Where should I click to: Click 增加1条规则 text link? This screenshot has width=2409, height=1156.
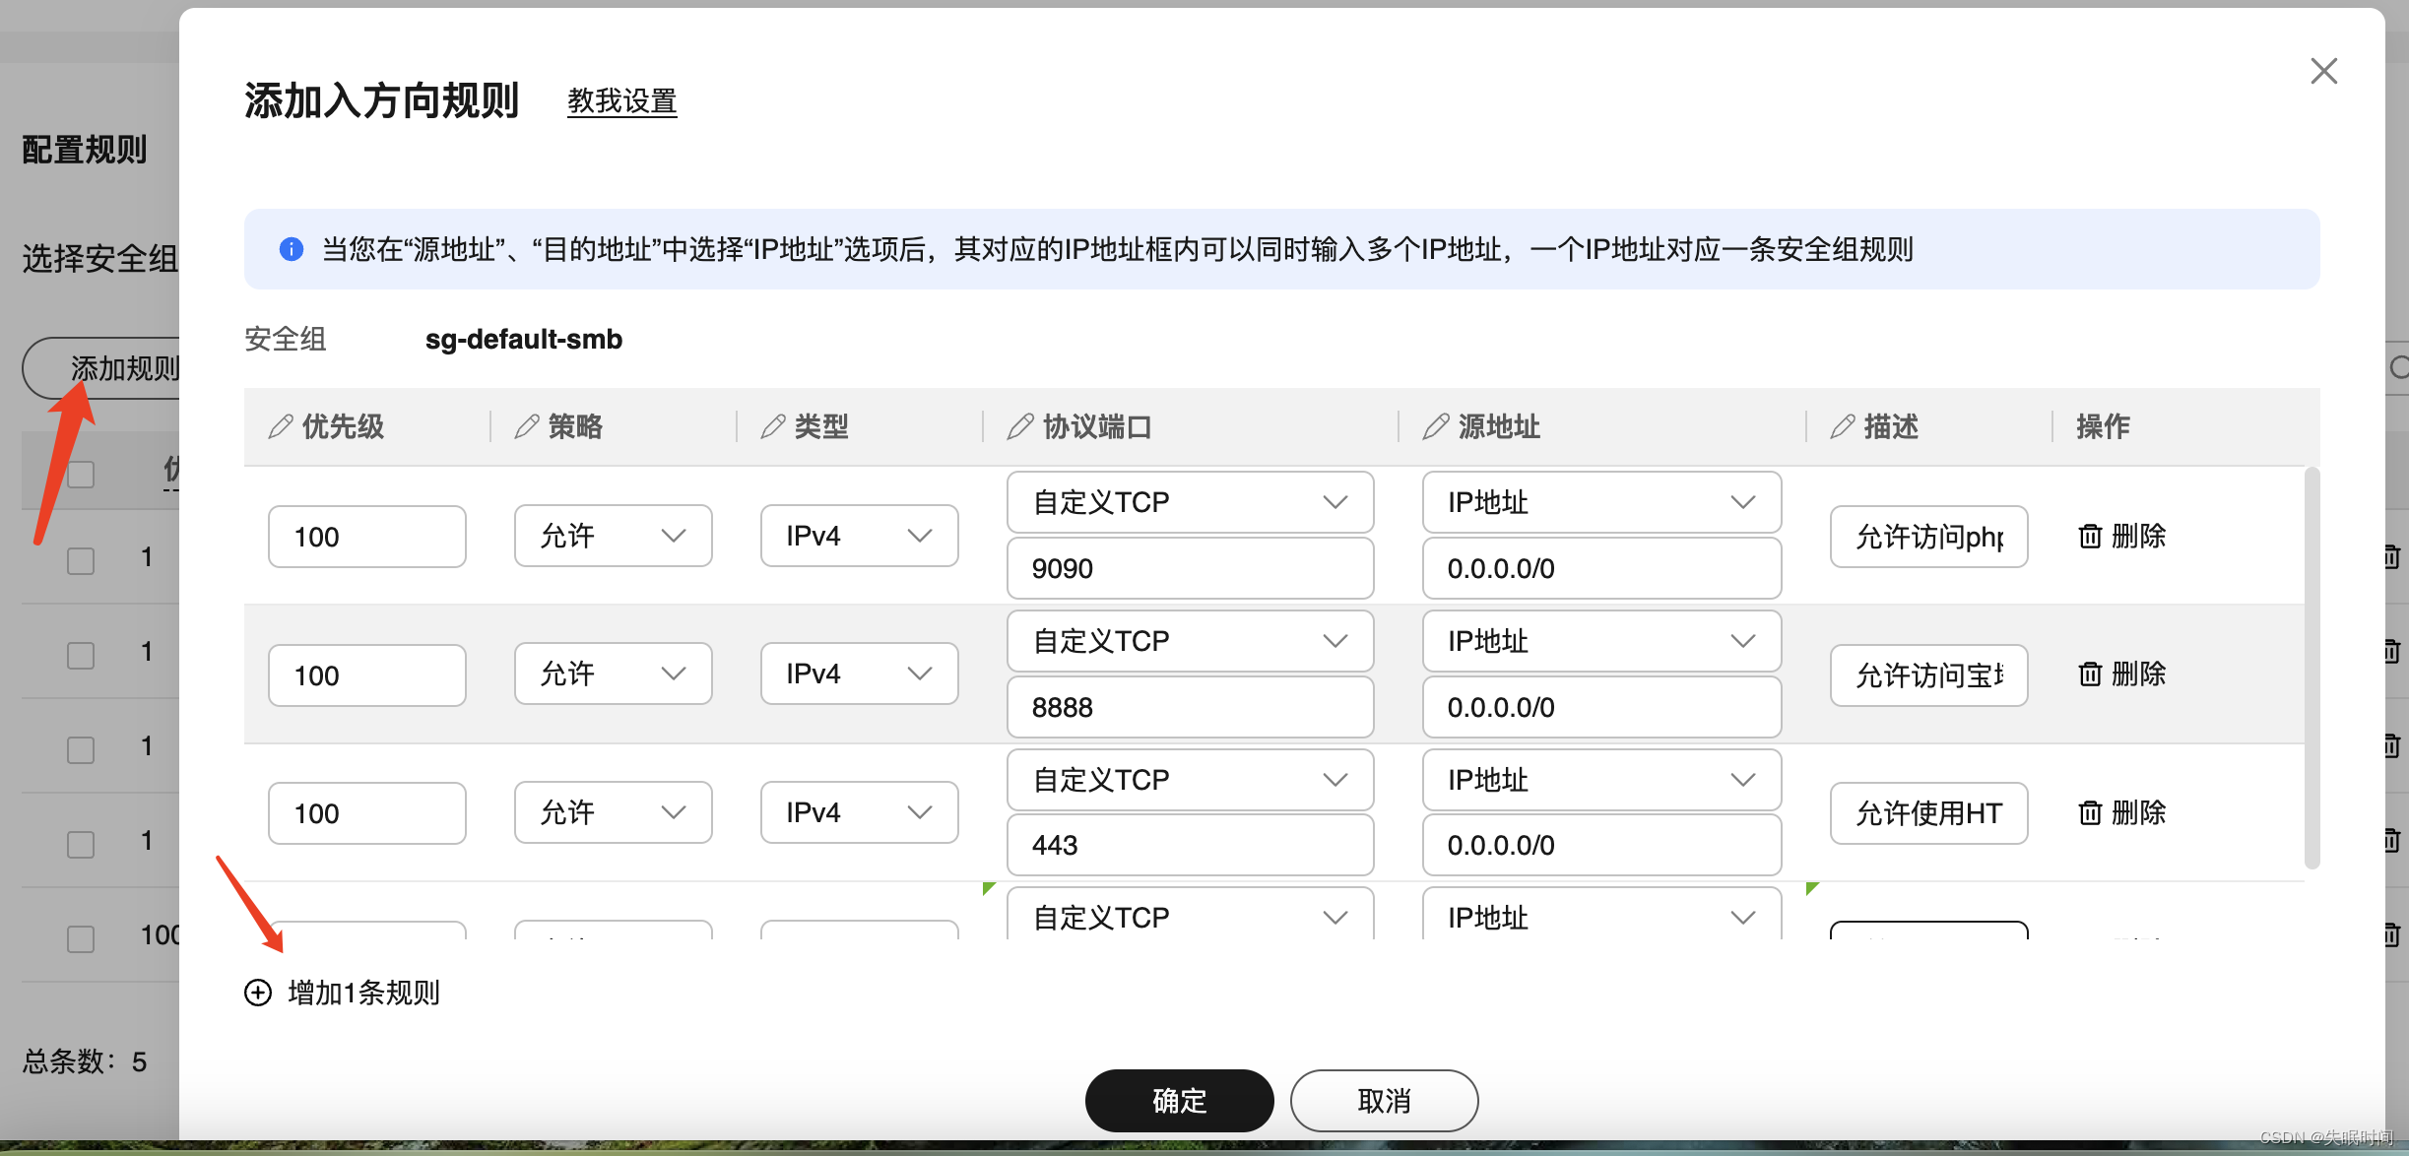(x=363, y=992)
